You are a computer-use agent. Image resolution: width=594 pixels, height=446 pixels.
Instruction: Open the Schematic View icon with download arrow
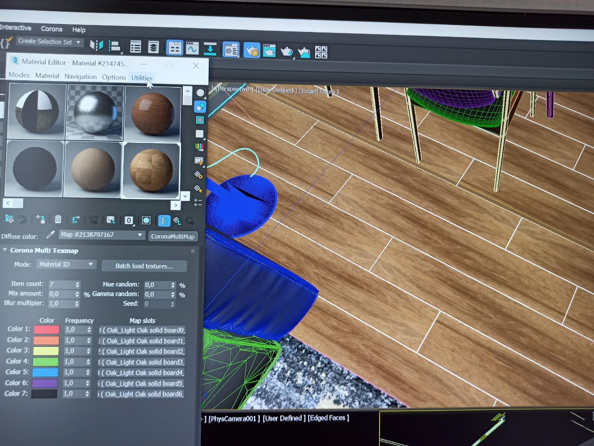pyautogui.click(x=210, y=48)
